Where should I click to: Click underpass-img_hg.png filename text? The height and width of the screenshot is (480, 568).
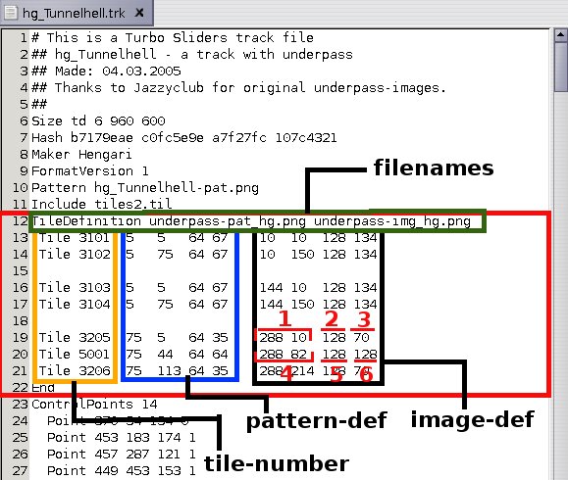[392, 221]
